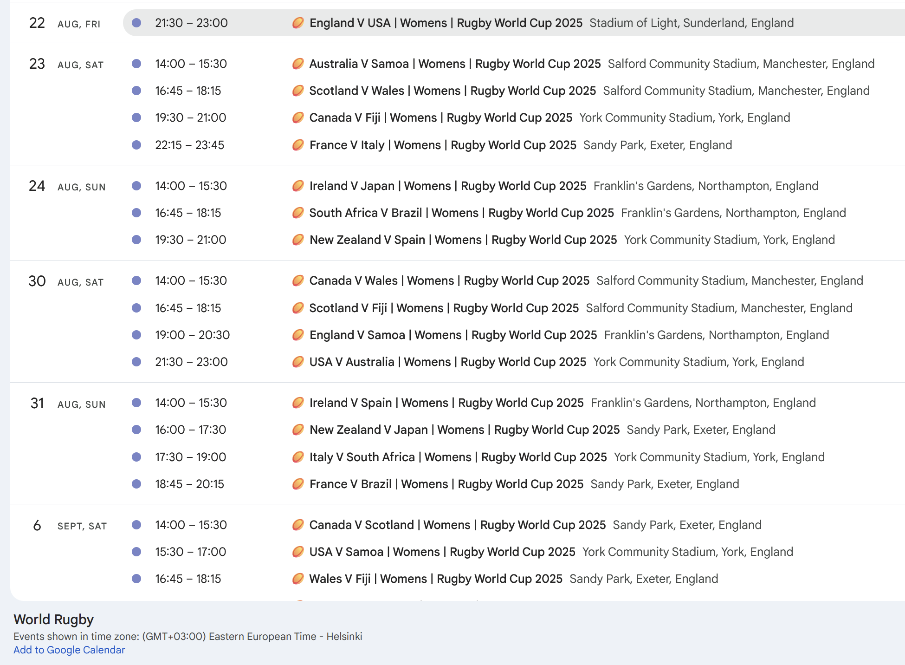Image resolution: width=905 pixels, height=665 pixels.
Task: Open Australia V Samoa event title
Action: coord(455,64)
